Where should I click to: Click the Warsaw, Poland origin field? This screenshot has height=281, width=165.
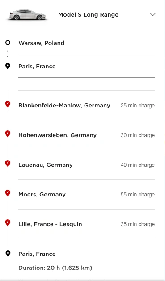point(87,43)
